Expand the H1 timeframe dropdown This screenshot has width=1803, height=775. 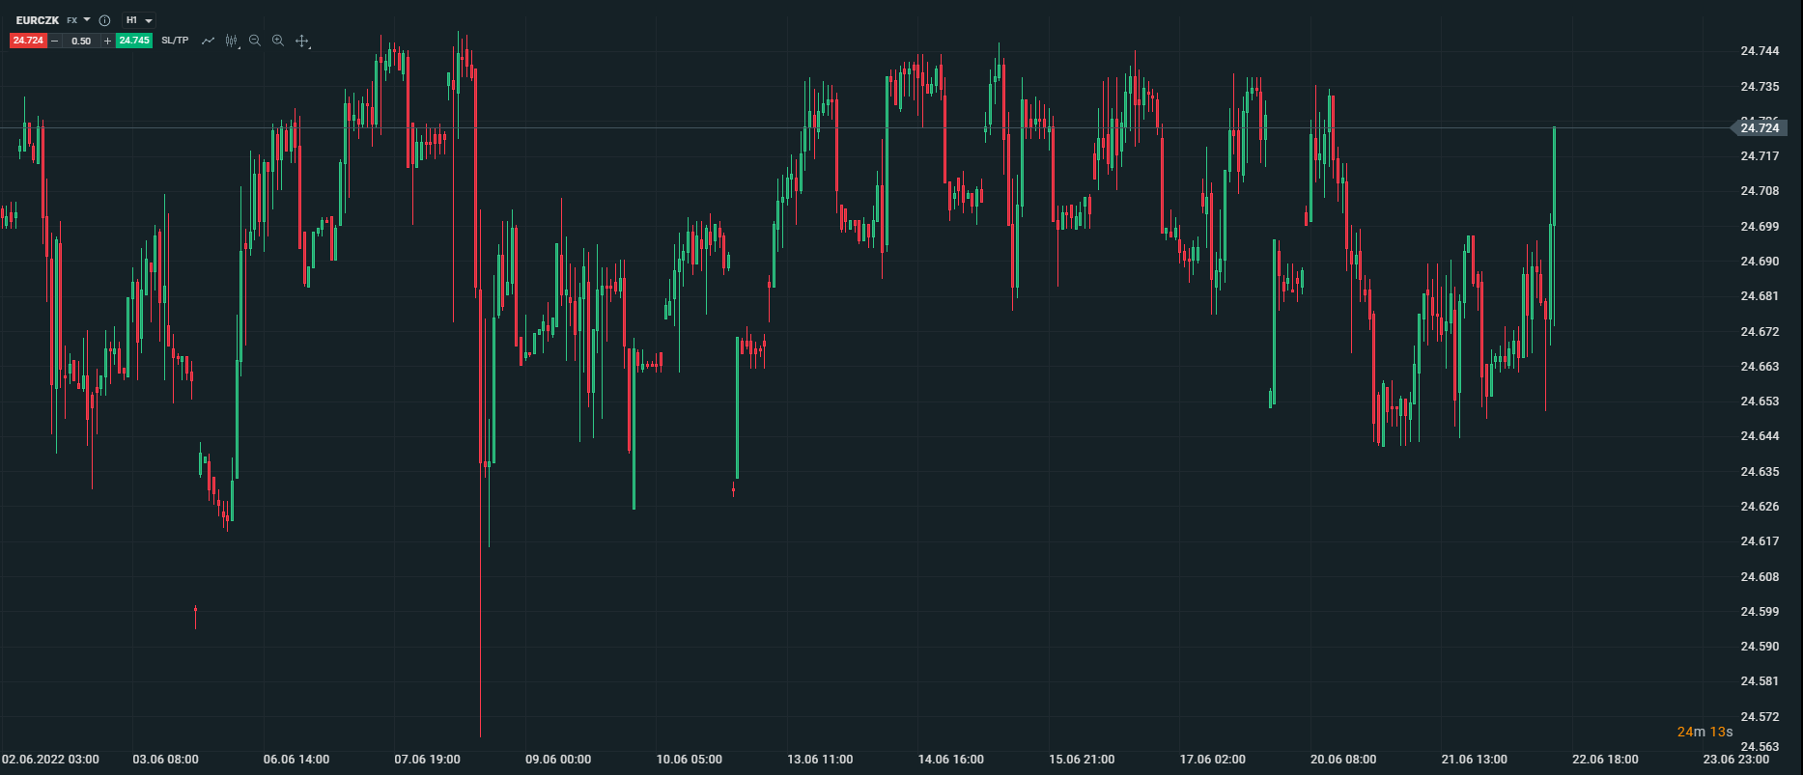149,20
